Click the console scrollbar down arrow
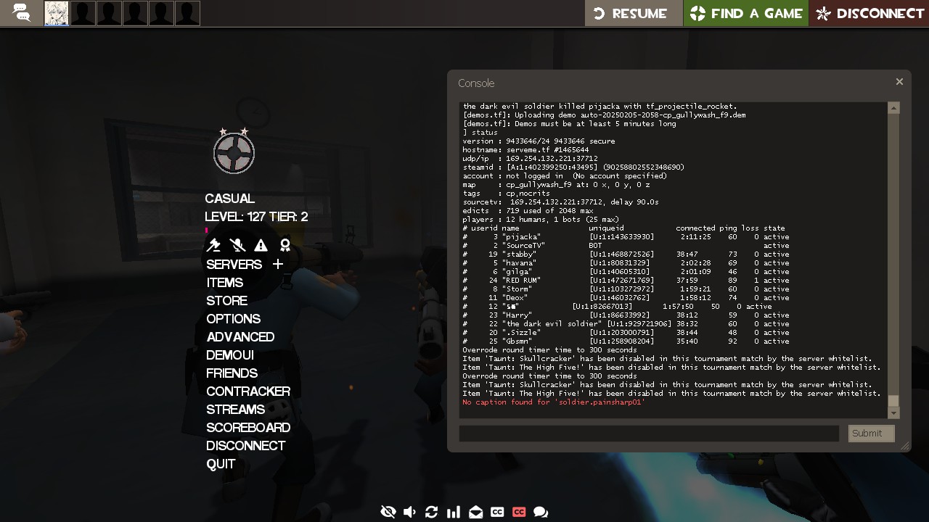Image resolution: width=929 pixels, height=522 pixels. (x=893, y=413)
